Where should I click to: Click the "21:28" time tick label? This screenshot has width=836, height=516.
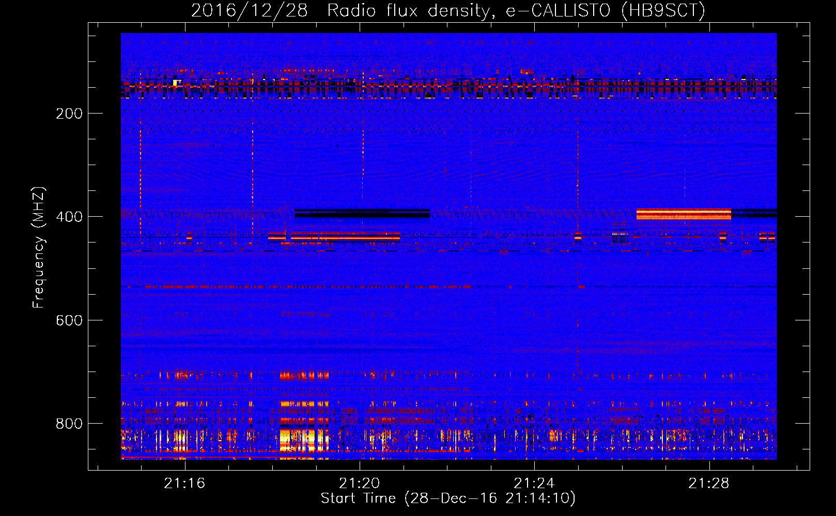[709, 483]
